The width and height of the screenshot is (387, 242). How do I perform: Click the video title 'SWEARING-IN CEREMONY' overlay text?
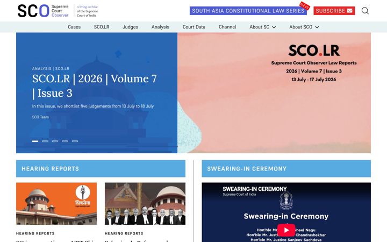pyautogui.click(x=254, y=189)
